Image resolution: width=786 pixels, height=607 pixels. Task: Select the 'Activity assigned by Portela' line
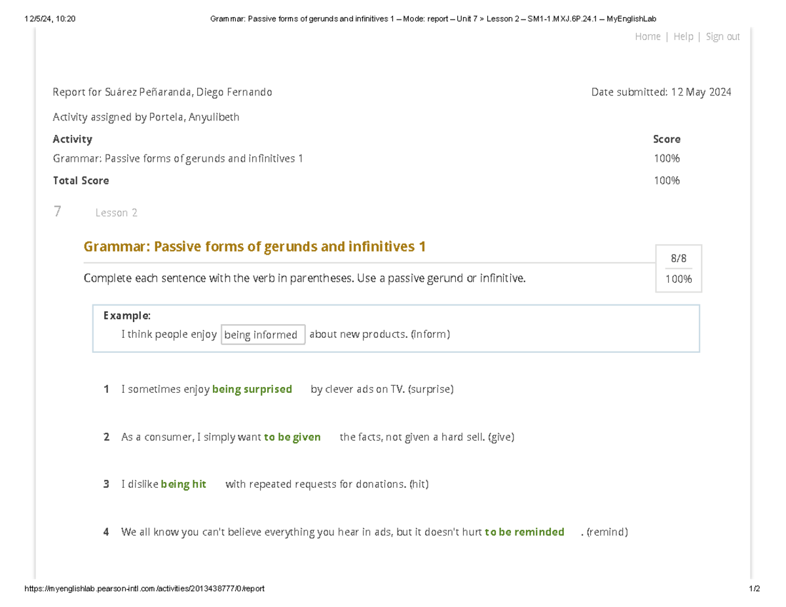(146, 117)
